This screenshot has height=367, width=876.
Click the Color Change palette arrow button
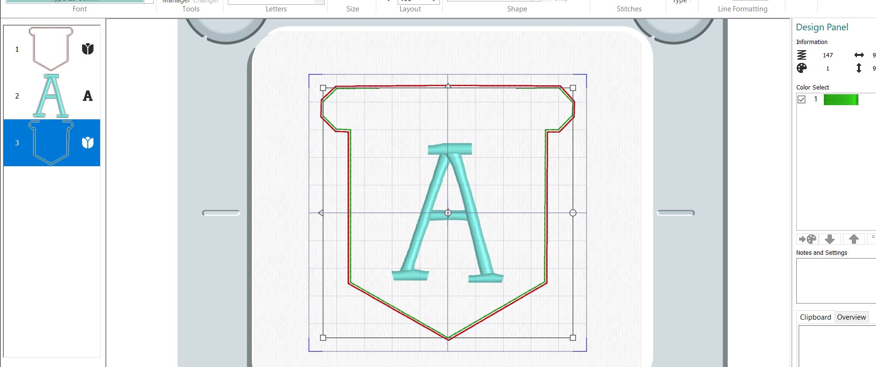[807, 239]
